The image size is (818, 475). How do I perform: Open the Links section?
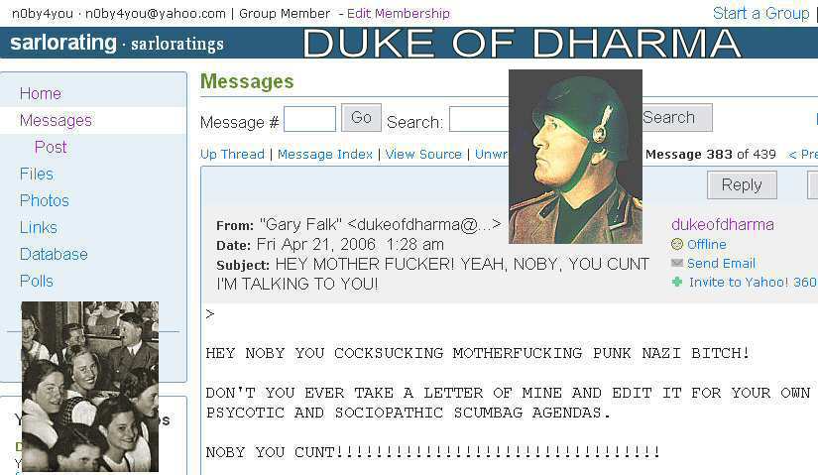(x=39, y=227)
